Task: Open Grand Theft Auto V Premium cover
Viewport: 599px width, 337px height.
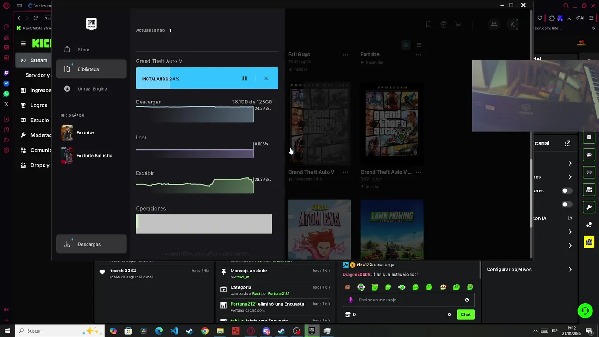Action: coord(319,124)
